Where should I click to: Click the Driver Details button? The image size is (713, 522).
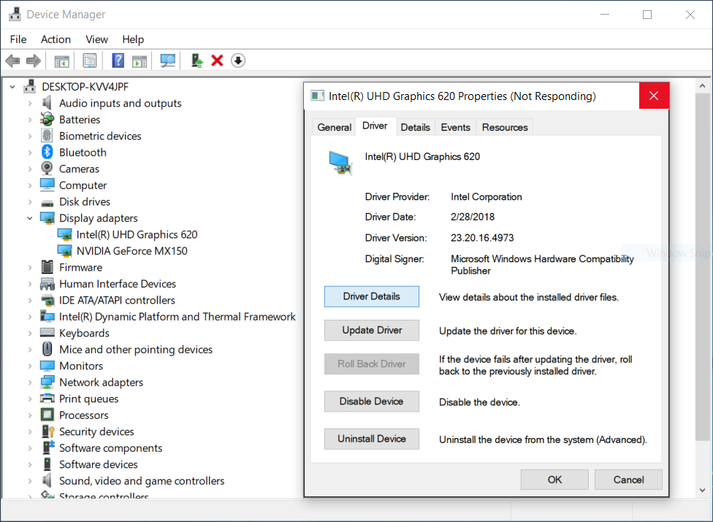(x=372, y=296)
